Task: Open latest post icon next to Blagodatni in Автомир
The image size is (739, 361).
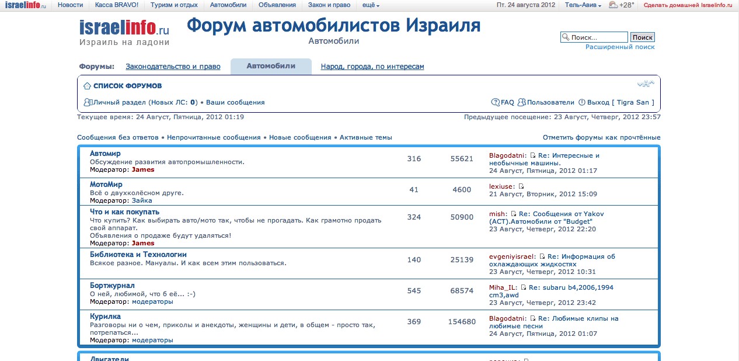Action: [x=534, y=155]
